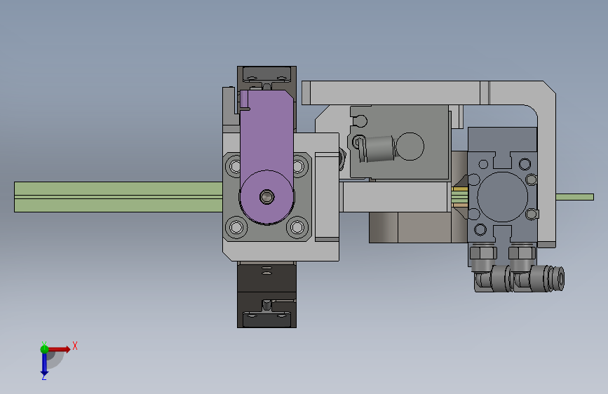Screen dimensions: 608x394
Task: Select the large round hole beside the spring
Action: tap(410, 147)
